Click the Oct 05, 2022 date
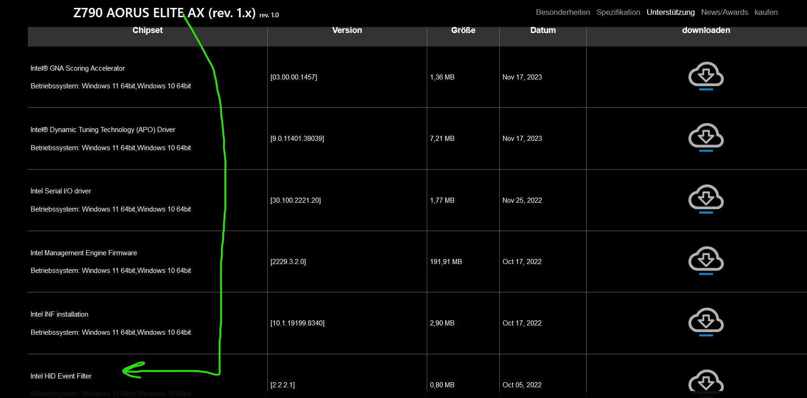The width and height of the screenshot is (807, 398). point(522,385)
